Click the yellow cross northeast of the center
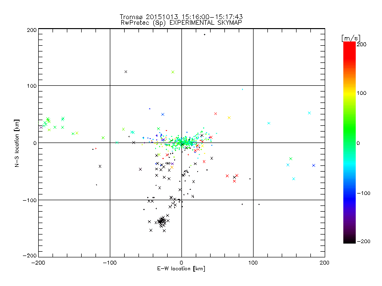 pos(229,118)
